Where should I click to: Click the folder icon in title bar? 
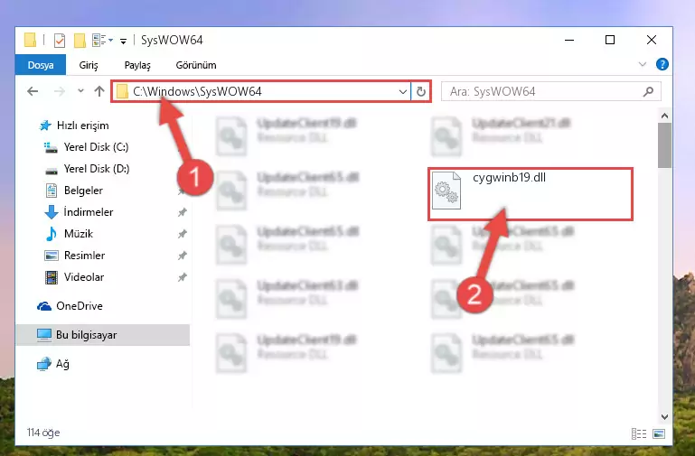[30, 40]
